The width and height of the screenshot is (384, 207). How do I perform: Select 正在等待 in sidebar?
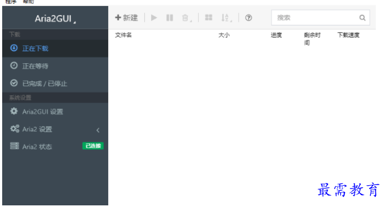(55, 66)
